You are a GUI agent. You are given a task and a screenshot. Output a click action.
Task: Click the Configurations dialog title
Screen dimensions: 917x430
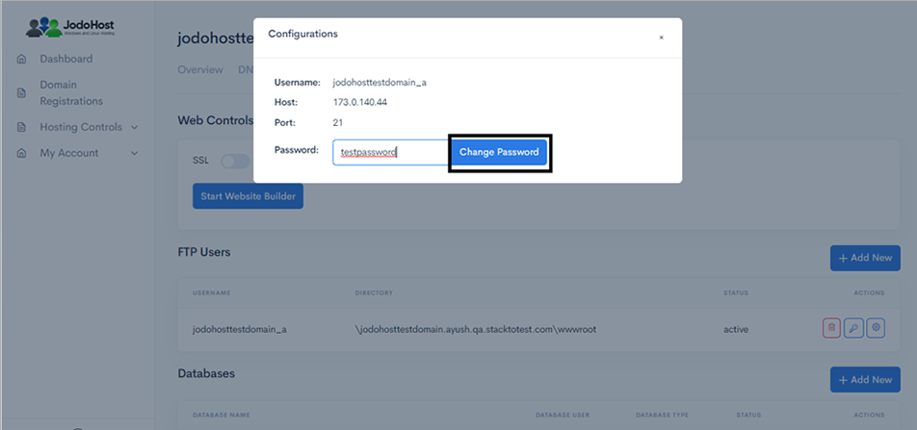pyautogui.click(x=302, y=34)
